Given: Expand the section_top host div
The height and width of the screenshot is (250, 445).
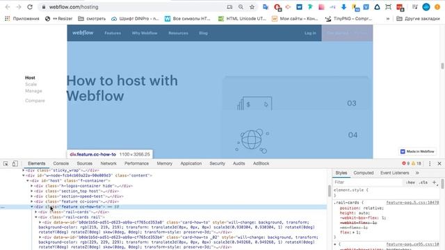Looking at the screenshot, I should point(32,191).
